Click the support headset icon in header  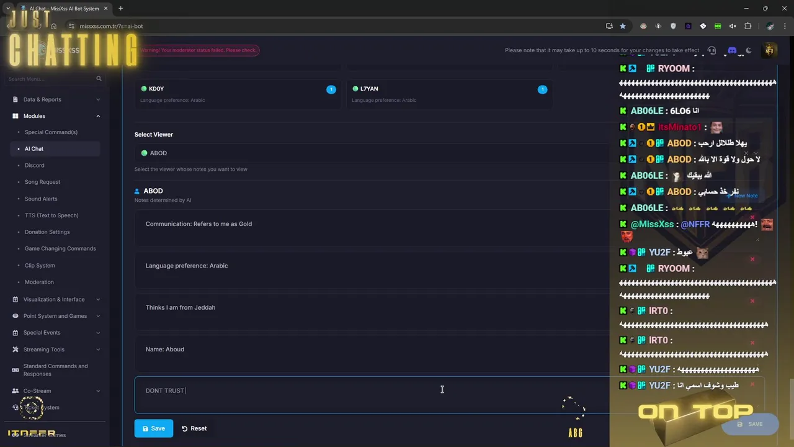pyautogui.click(x=711, y=50)
